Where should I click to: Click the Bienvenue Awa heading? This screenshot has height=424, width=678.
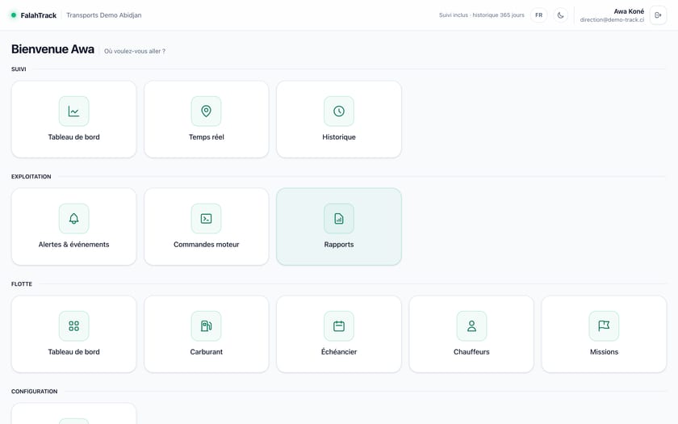coord(52,49)
